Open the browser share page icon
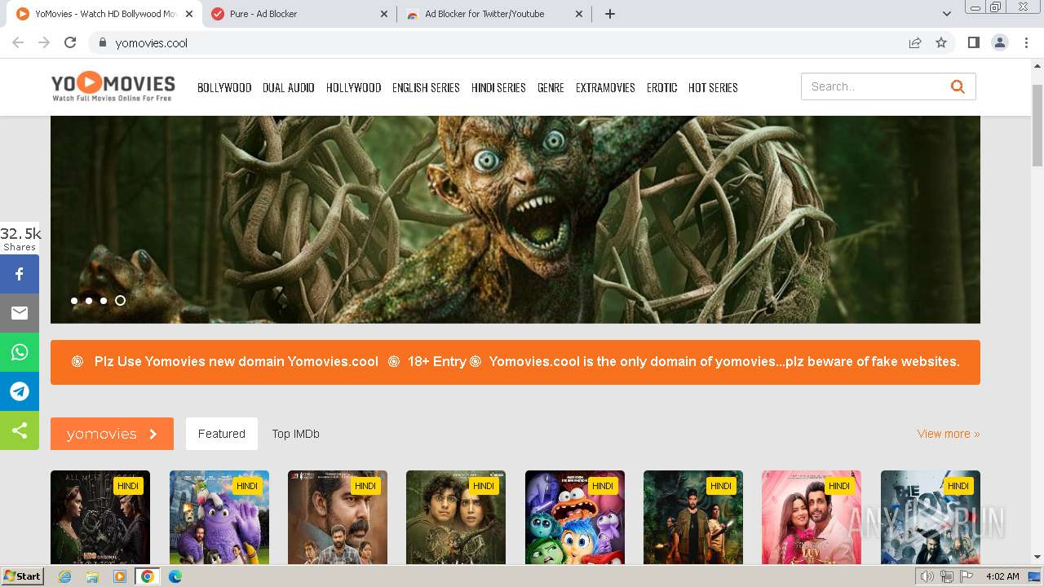The height and width of the screenshot is (587, 1044). (x=915, y=42)
